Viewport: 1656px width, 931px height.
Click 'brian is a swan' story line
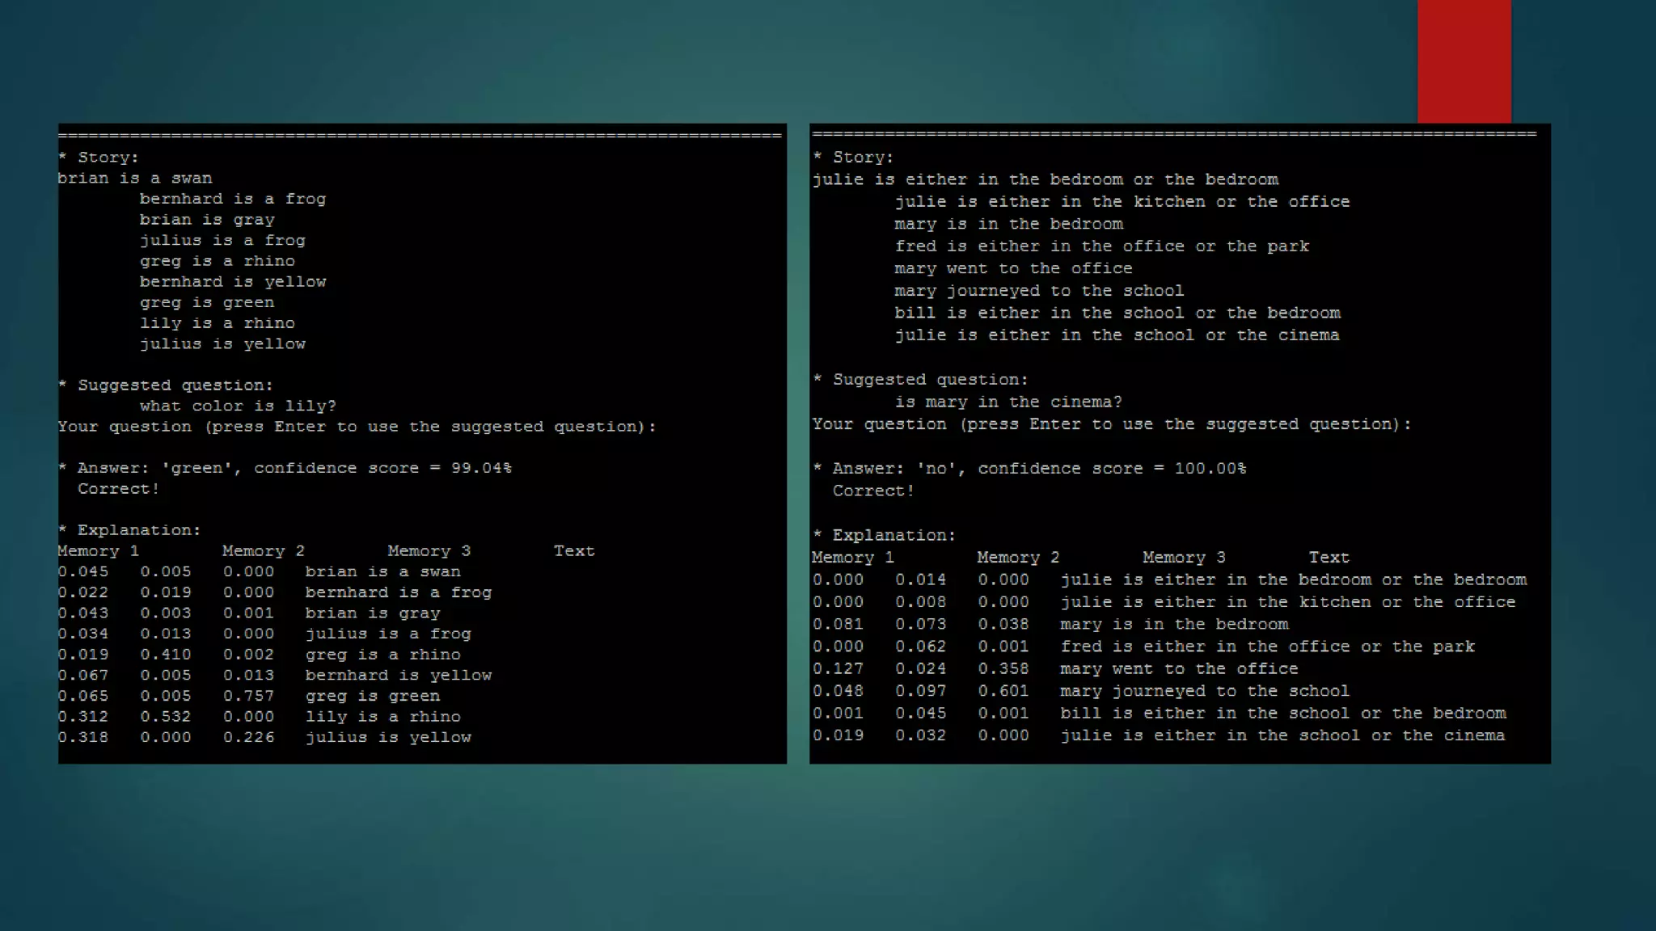tap(135, 179)
